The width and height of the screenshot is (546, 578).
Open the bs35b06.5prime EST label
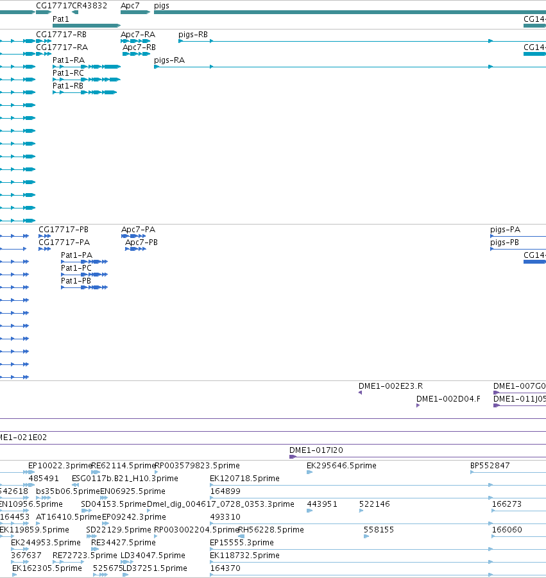coord(68,491)
